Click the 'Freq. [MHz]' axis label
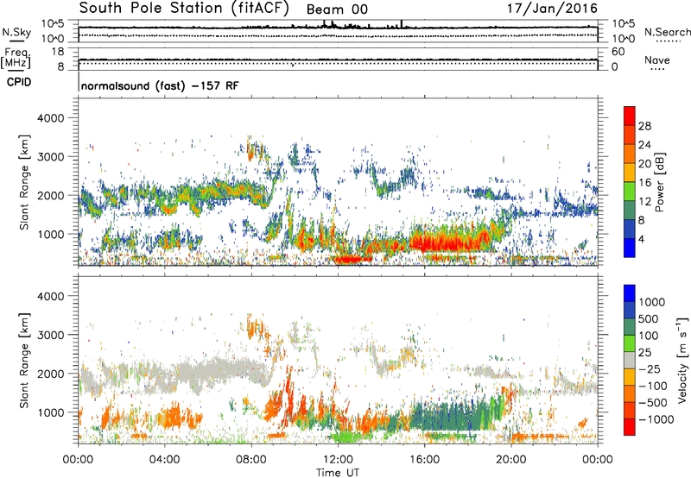 click(x=16, y=59)
